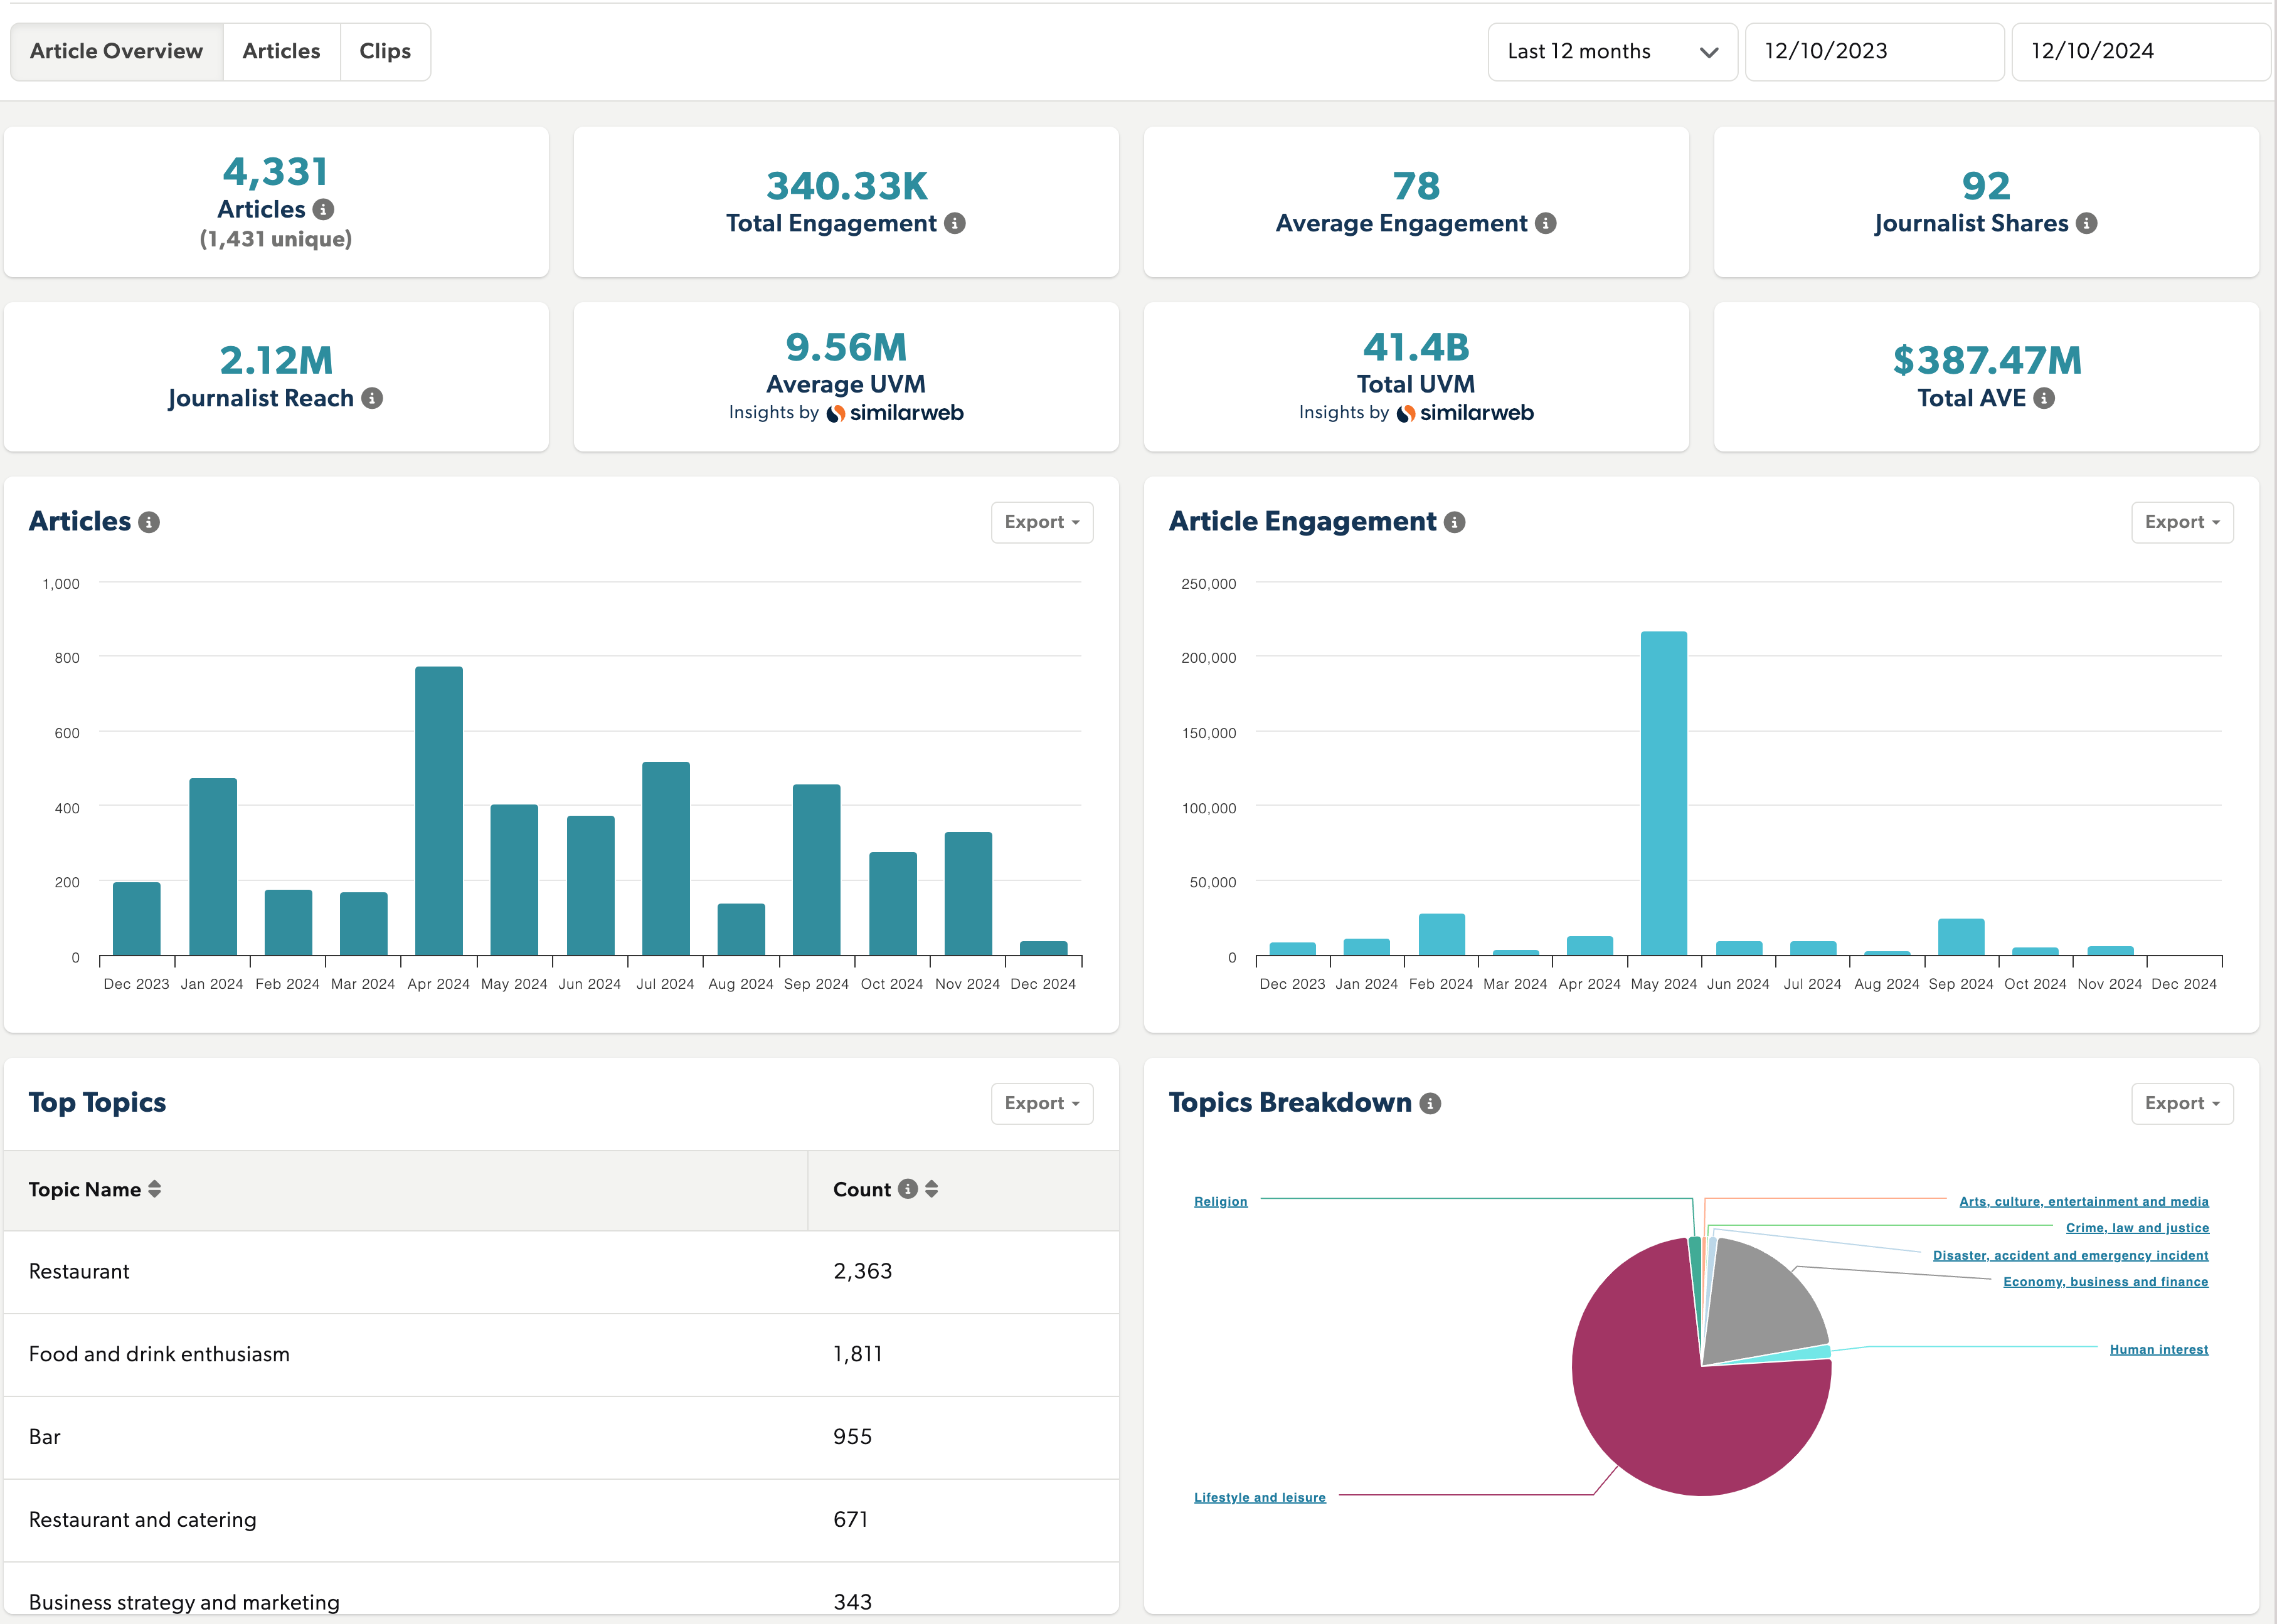
Task: Click info icon beside Topics Breakdown title
Action: click(1431, 1103)
